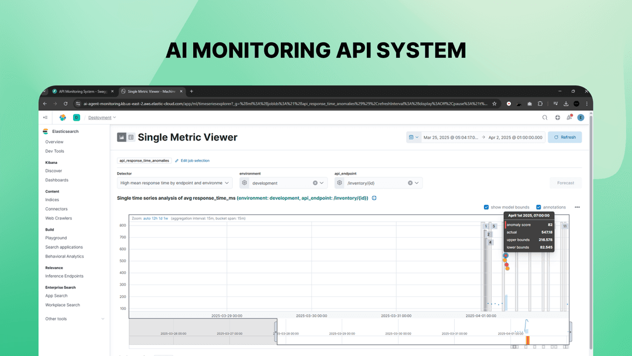The height and width of the screenshot is (356, 632).
Task: Click the Refresh button
Action: click(565, 137)
